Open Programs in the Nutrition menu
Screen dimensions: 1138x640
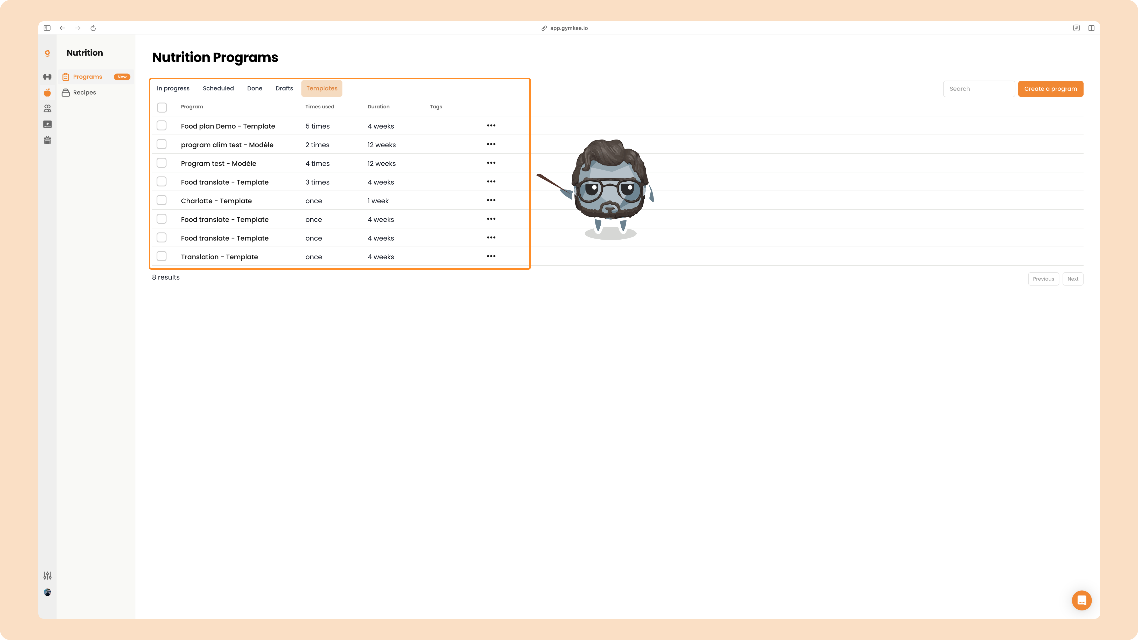(96, 77)
